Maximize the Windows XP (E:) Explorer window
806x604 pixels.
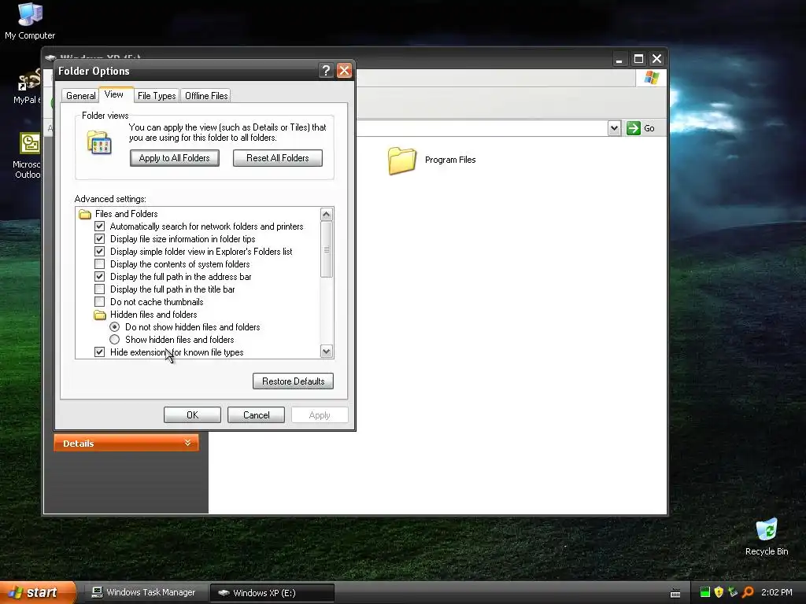pyautogui.click(x=638, y=59)
